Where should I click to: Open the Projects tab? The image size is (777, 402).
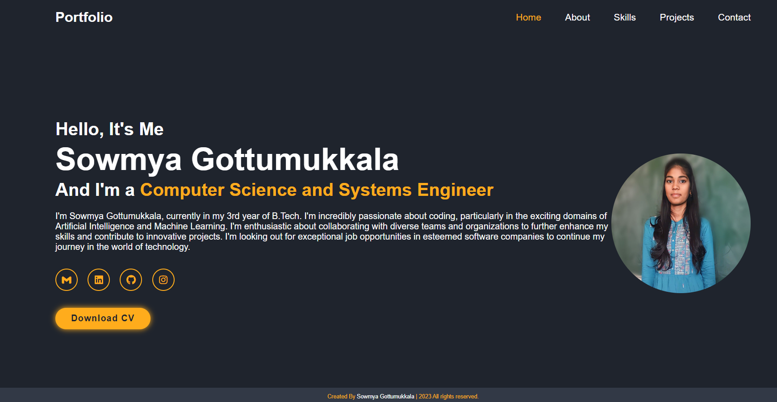coord(677,17)
